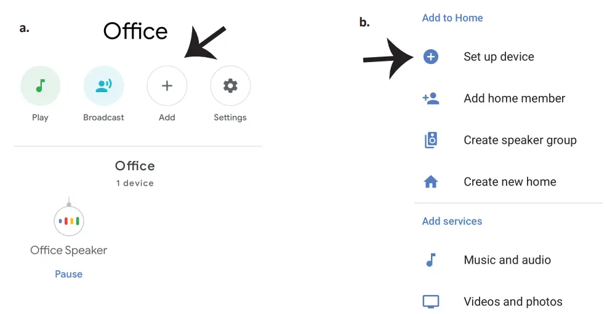Select Videos and photos services
Viewport: 607px width, 314px height.
point(513,302)
